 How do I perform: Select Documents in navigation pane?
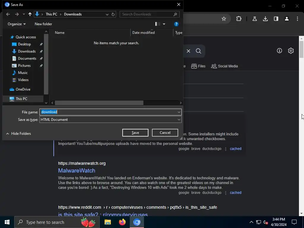27,58
